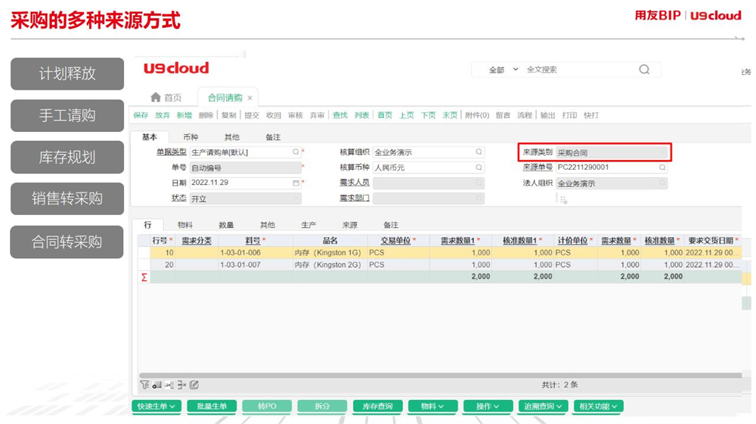Select the 币种 header tab
This screenshot has width=756, height=424.
(x=191, y=137)
